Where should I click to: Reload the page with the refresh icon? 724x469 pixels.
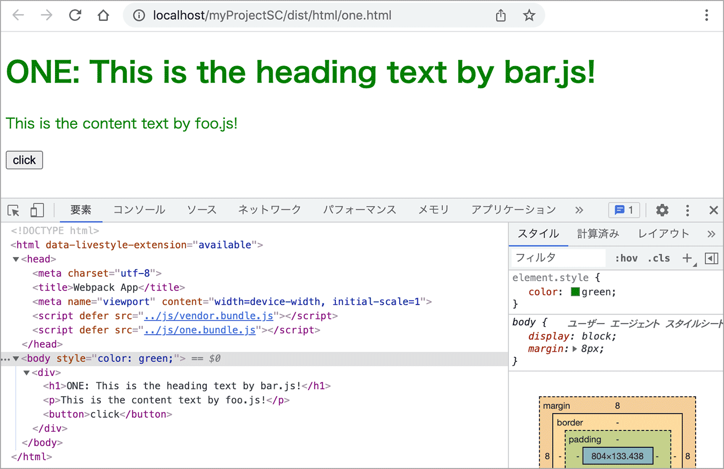pos(75,15)
